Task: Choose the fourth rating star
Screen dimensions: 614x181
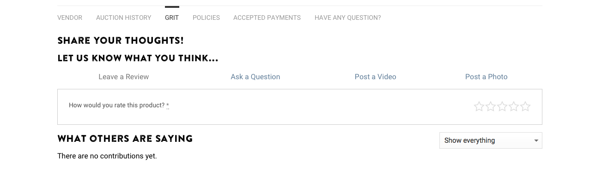Action: [x=514, y=107]
